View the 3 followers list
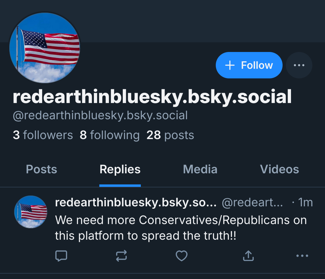The height and width of the screenshot is (279, 325). [43, 135]
